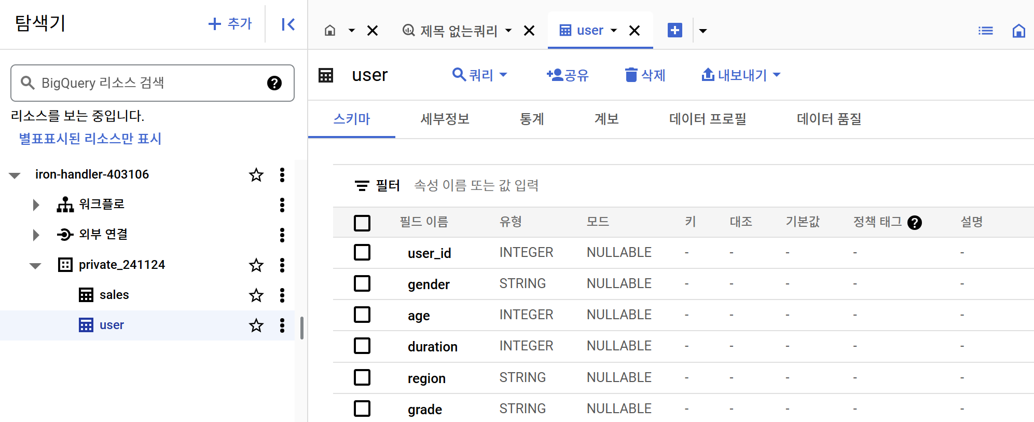Open the 내보내기 export dropdown
Image resolution: width=1034 pixels, height=422 pixels.
click(x=741, y=75)
